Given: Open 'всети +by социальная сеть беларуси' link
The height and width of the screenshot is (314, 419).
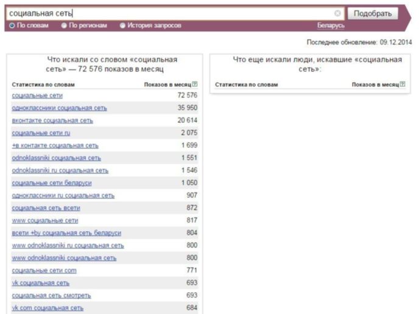Looking at the screenshot, I should pos(66,233).
